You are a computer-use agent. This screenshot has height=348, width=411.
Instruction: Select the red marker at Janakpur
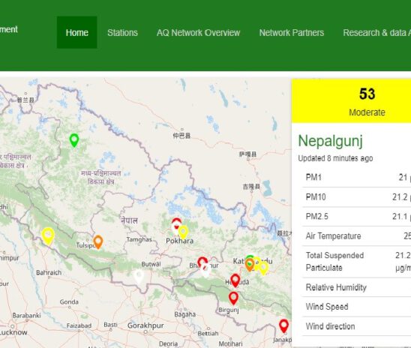click(x=283, y=325)
